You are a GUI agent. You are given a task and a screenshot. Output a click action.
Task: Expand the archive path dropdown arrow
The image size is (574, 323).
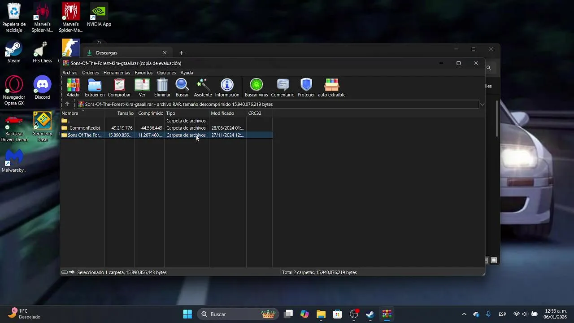click(482, 105)
